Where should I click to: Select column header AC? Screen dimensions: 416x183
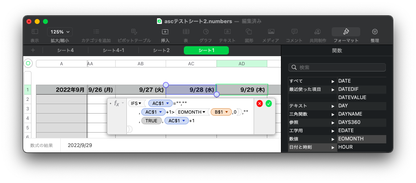(191, 64)
